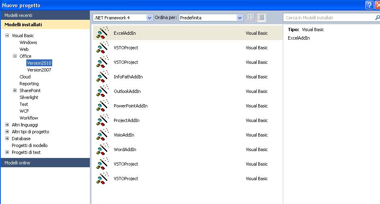380x204 pixels.
Task: Click the ProjectAddIn template icon
Action: [x=102, y=120]
